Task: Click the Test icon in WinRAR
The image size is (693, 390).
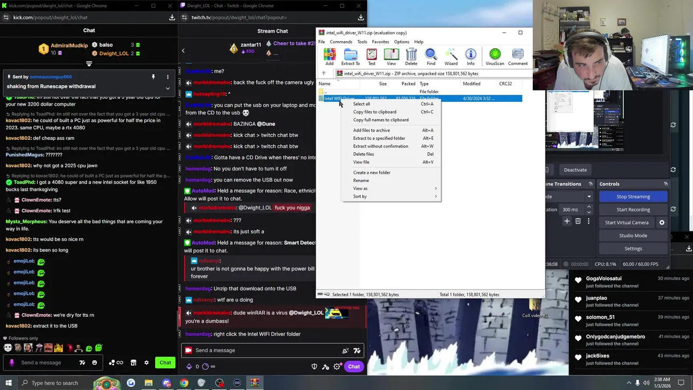Action: click(x=371, y=56)
